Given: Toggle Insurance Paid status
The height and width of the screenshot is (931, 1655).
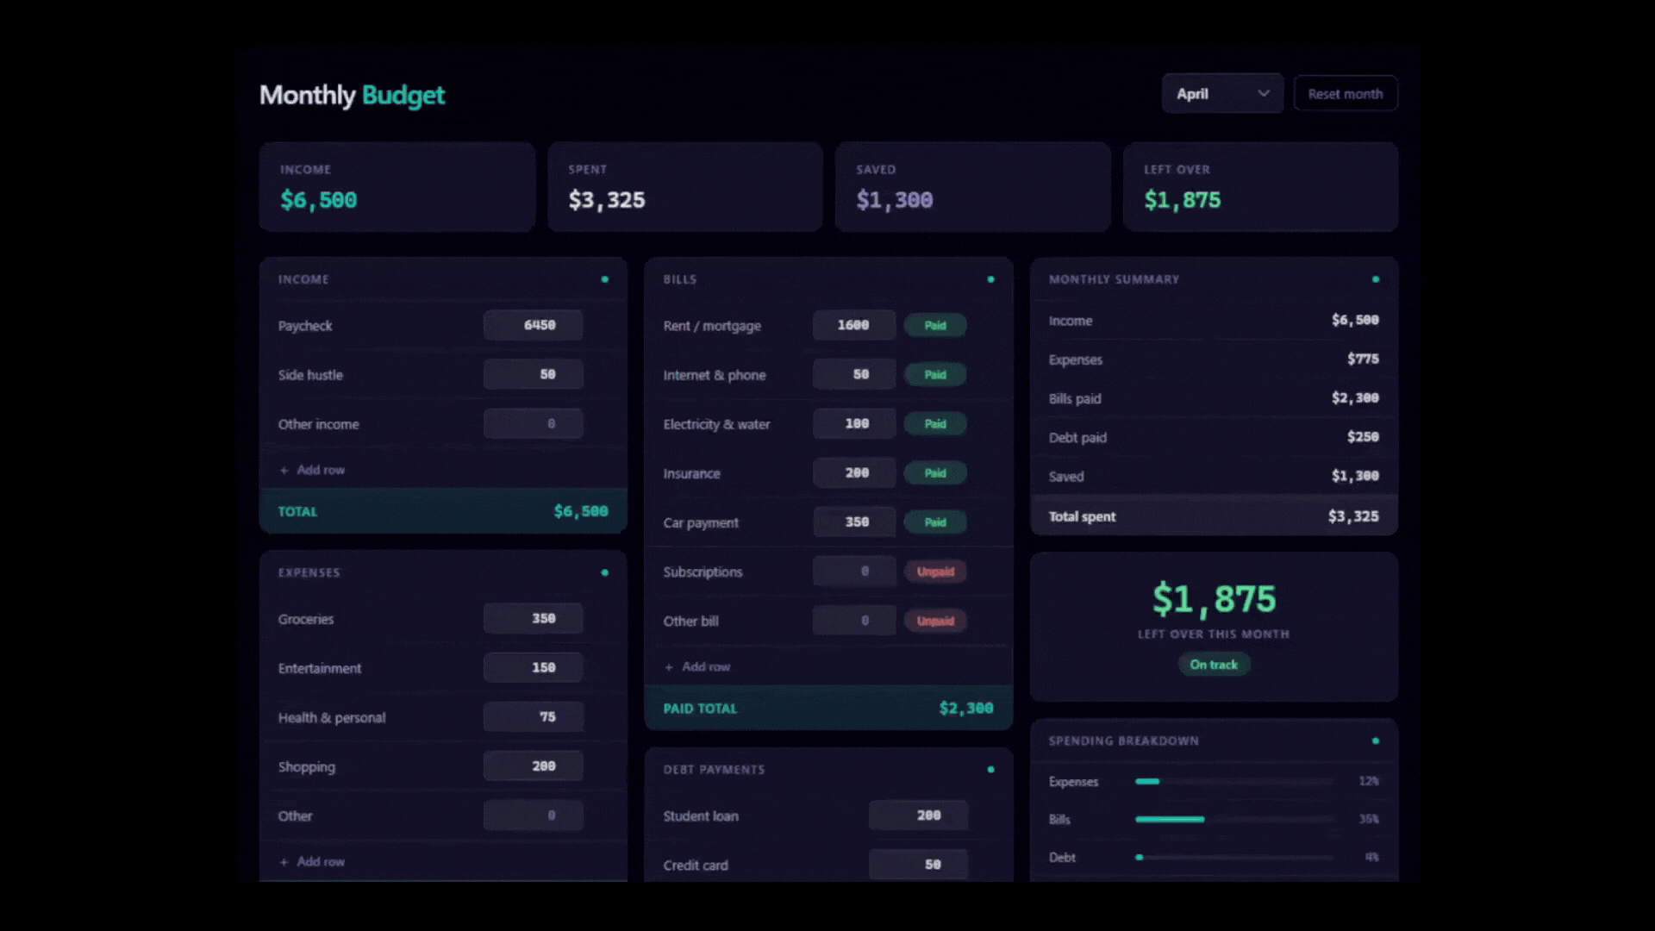Looking at the screenshot, I should click(934, 472).
